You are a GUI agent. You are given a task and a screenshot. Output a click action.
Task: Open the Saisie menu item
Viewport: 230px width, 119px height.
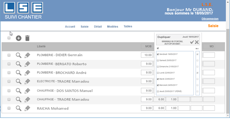[84, 27]
